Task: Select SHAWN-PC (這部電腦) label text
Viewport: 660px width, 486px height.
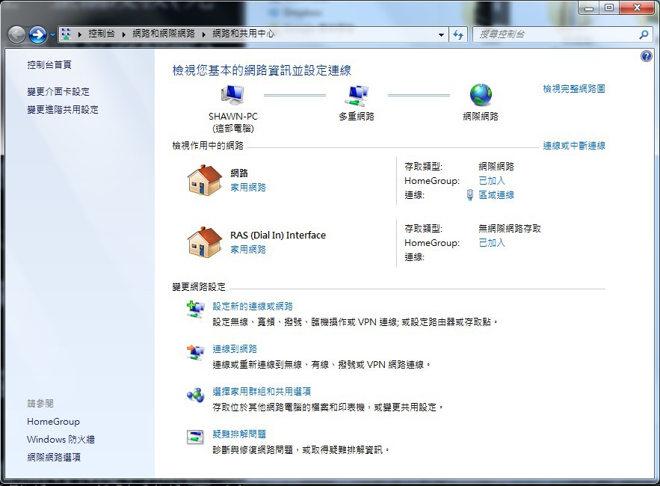Action: [x=232, y=122]
